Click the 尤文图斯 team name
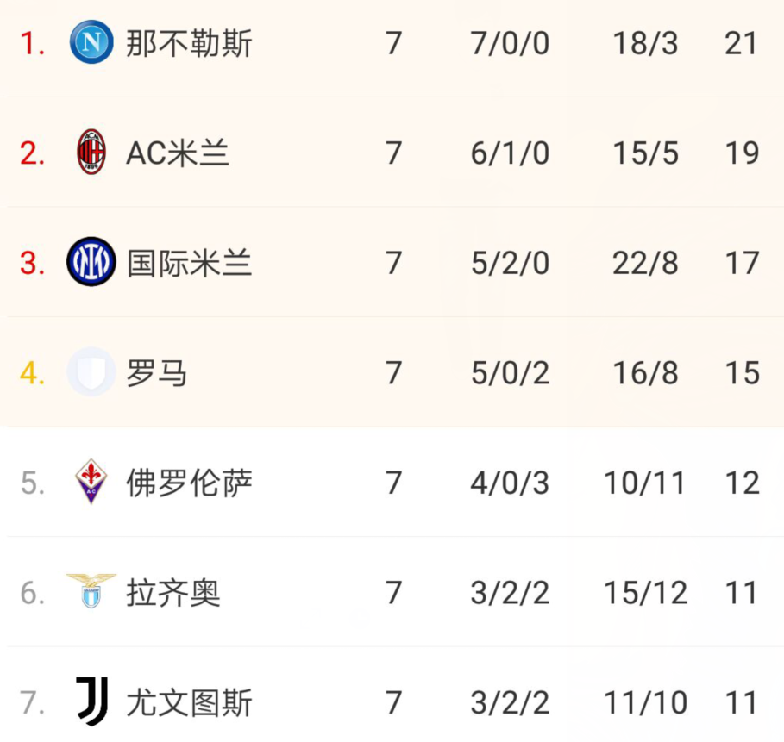Viewport: 784px width, 742px height. (x=189, y=703)
